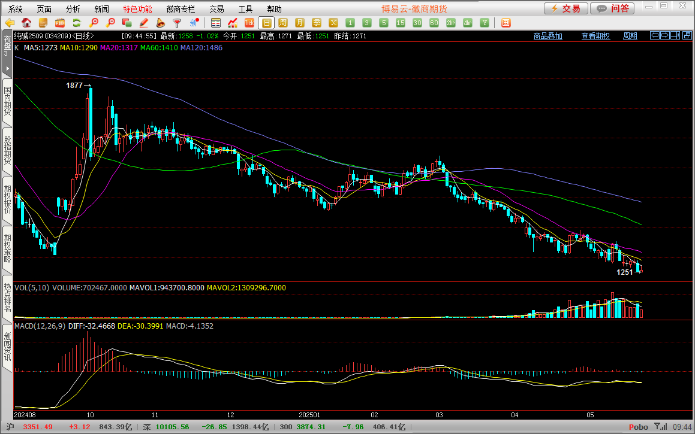Select 5-minute period button

[x=384, y=23]
